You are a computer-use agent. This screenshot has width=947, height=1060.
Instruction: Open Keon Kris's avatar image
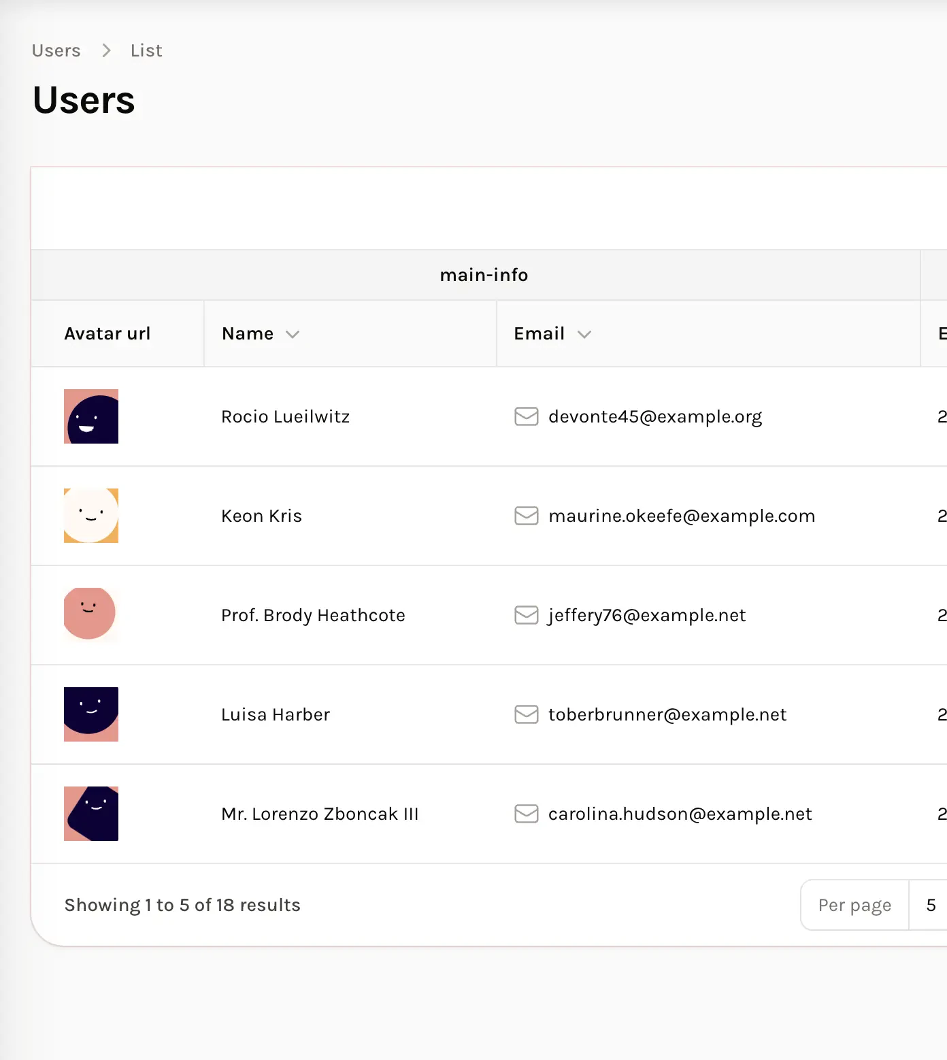tap(91, 516)
